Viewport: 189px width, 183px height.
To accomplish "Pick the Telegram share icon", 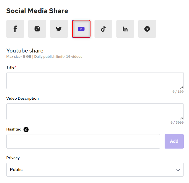I will tap(147, 29).
